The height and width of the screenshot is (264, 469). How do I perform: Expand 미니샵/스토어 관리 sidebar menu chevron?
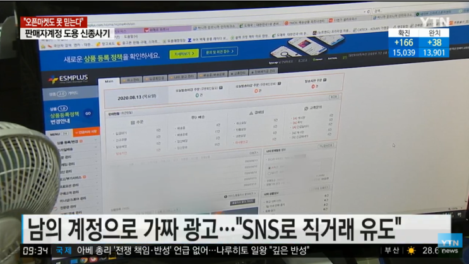point(98,196)
